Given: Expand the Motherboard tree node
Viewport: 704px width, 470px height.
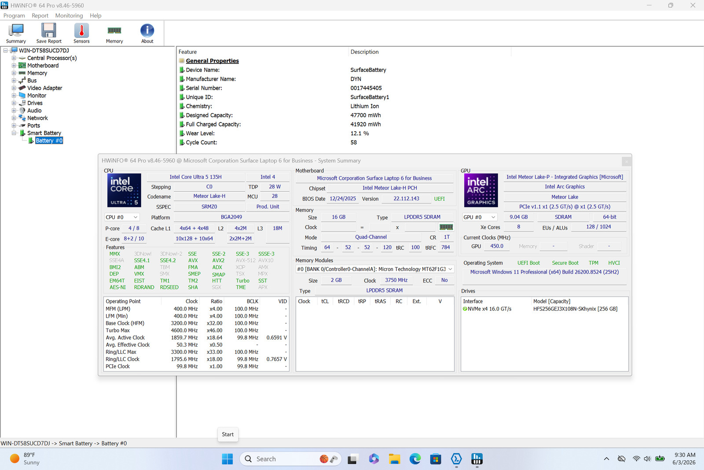Looking at the screenshot, I should (14, 66).
